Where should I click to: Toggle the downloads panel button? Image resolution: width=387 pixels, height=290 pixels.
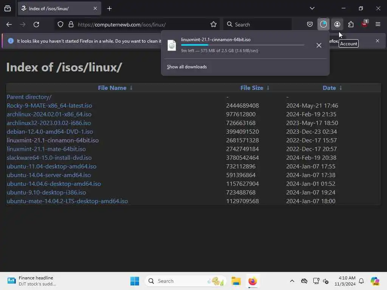pos(324,24)
